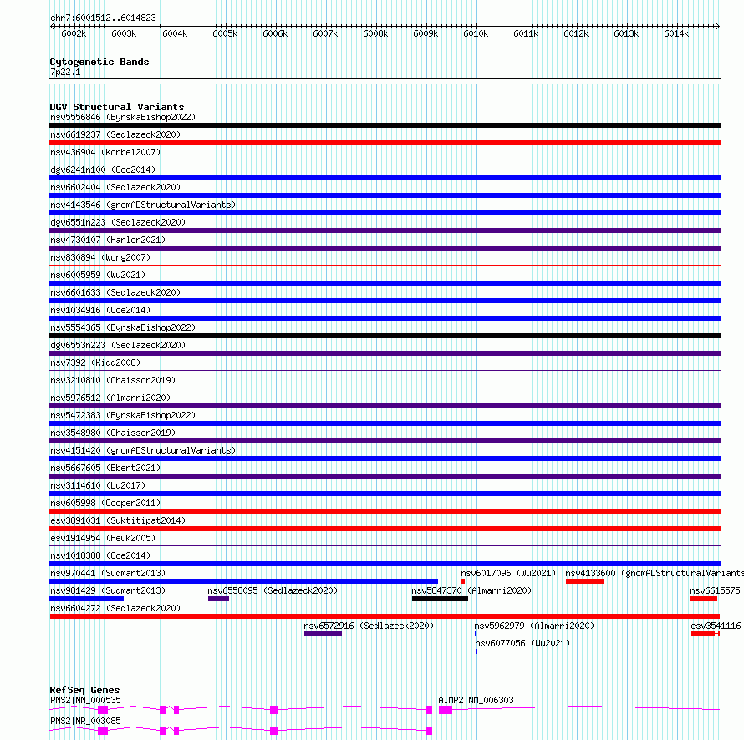The image size is (744, 740).
Task: Select dgv6553n223 (Sedlazeck2020) label
Action: coord(118,345)
